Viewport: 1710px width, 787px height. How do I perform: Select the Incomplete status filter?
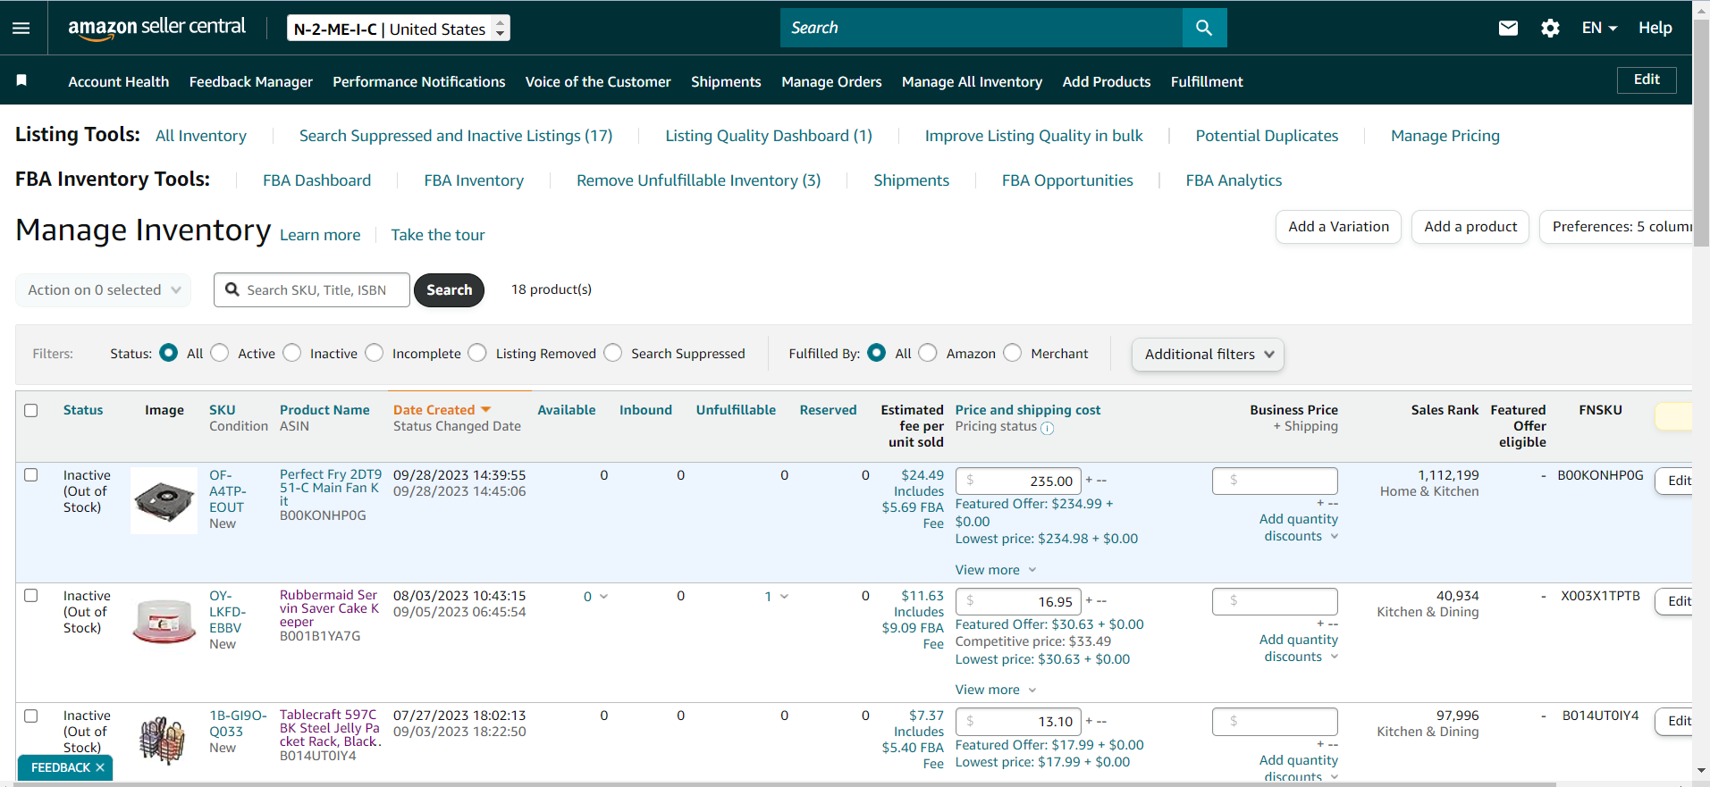point(375,353)
